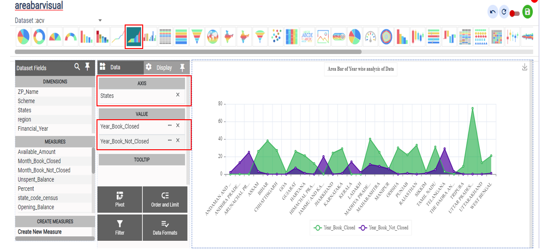Select the donut chart visual type
This screenshot has height=251, width=550.
(x=39, y=36)
